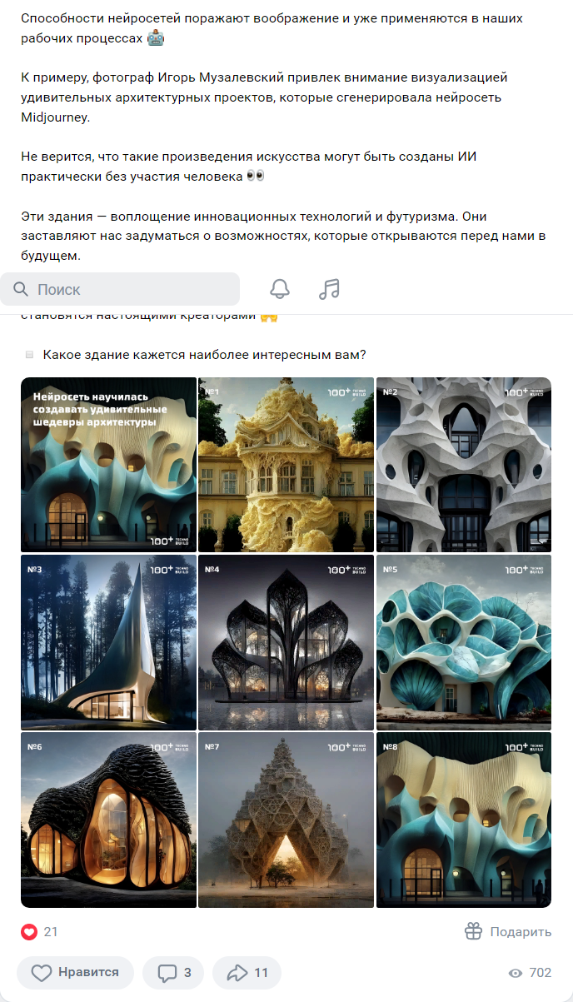Open image №6 glowing dark pod house
The width and height of the screenshot is (573, 1002).
point(108,820)
